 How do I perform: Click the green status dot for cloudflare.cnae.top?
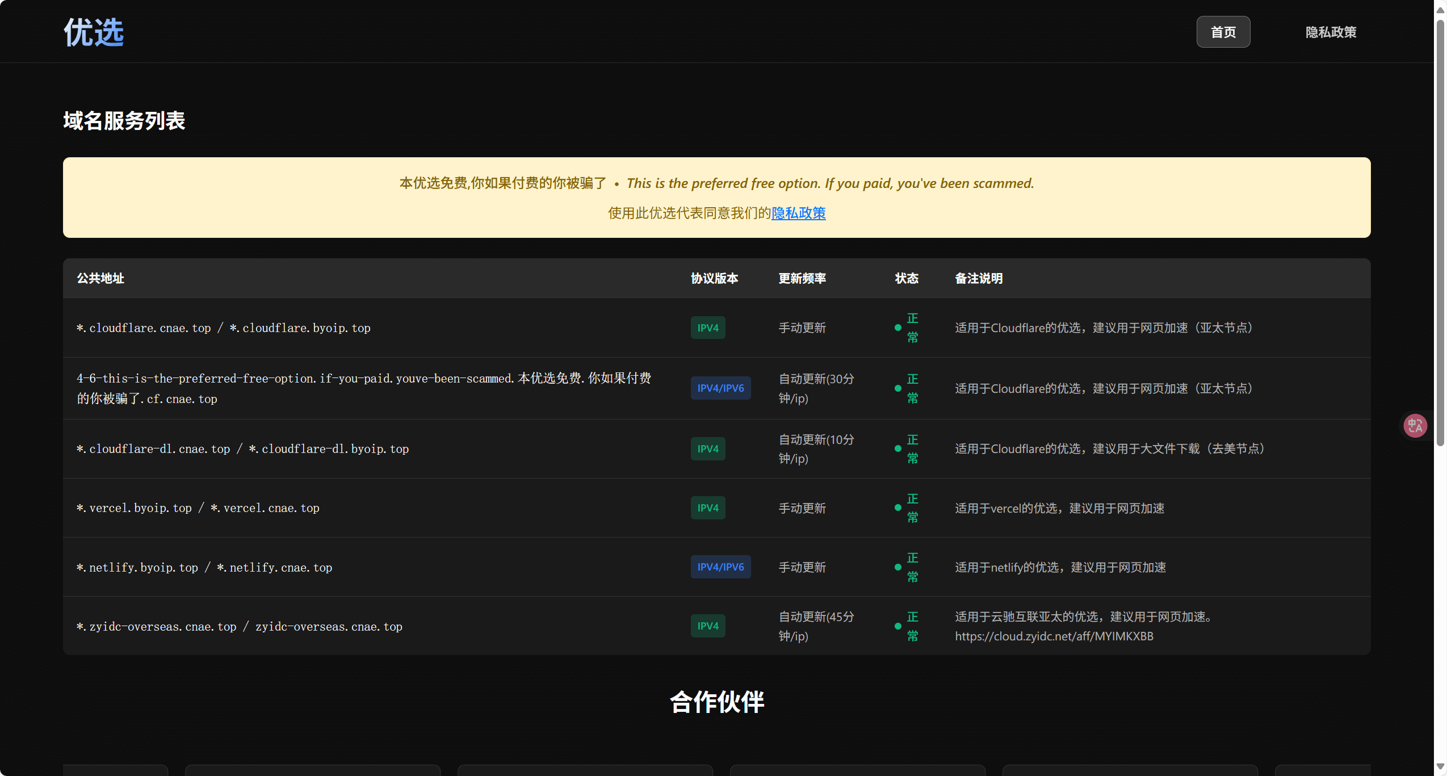tap(897, 328)
